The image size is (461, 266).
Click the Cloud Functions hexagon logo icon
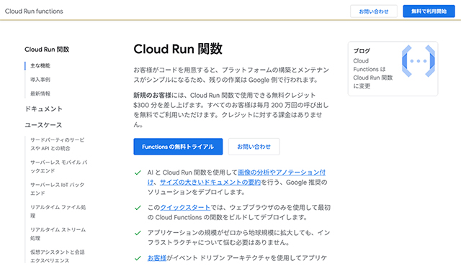(419, 61)
